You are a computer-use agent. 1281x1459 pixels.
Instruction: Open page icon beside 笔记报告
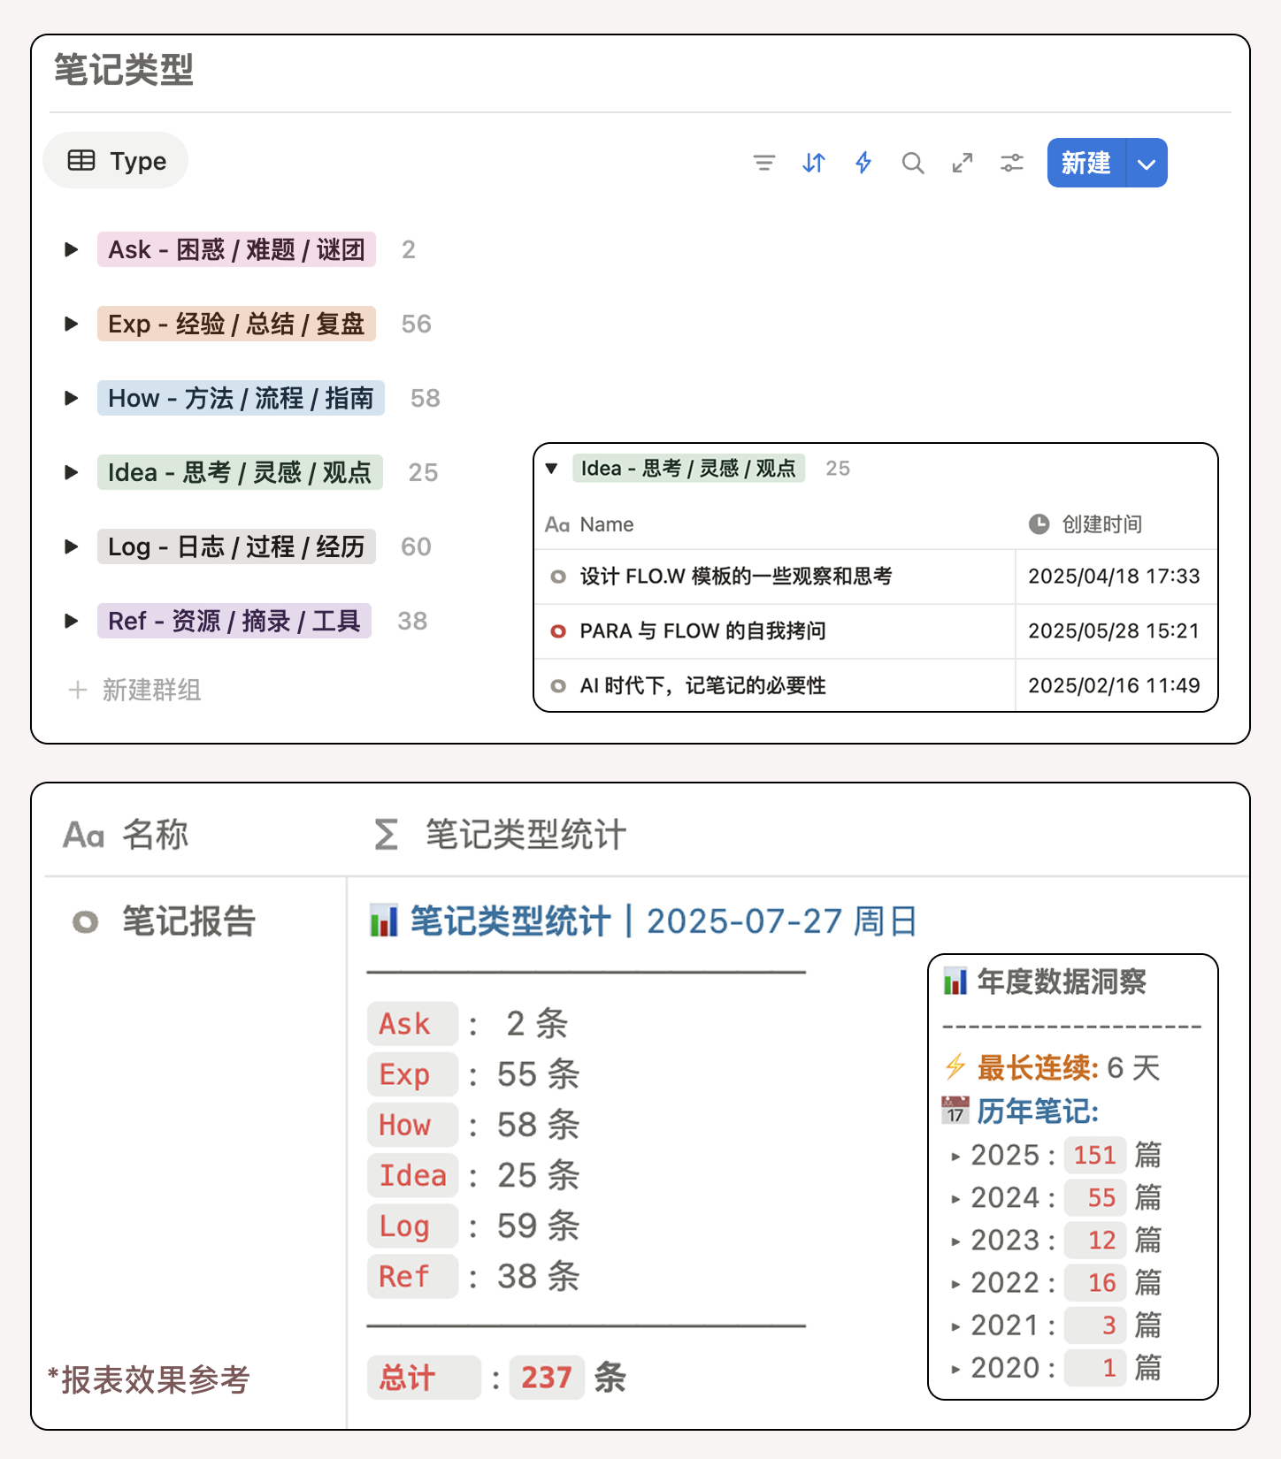tap(86, 922)
